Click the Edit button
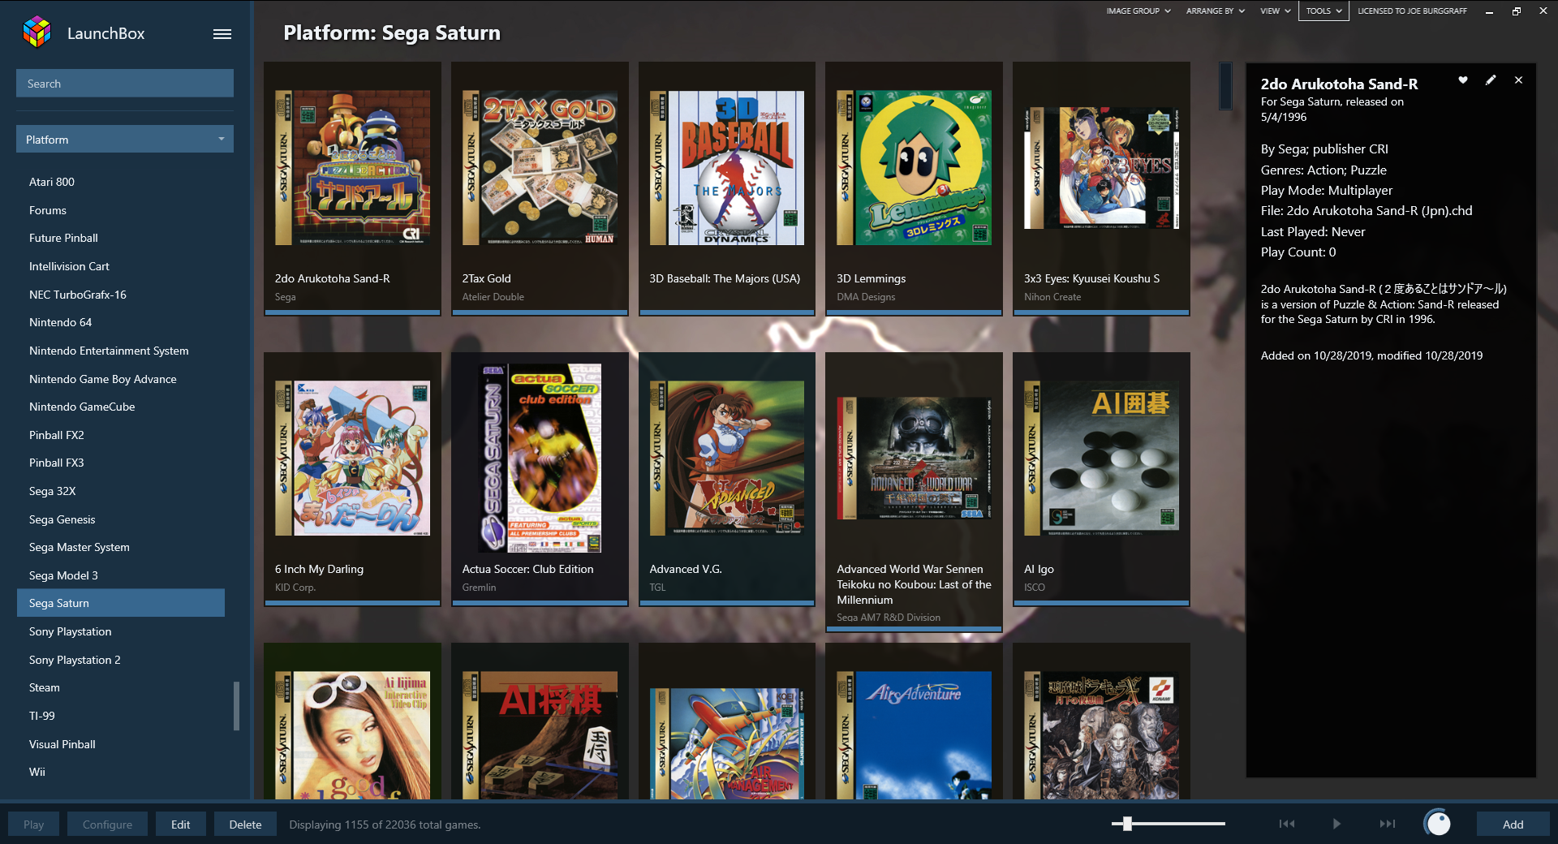Viewport: 1558px width, 844px height. 180,825
